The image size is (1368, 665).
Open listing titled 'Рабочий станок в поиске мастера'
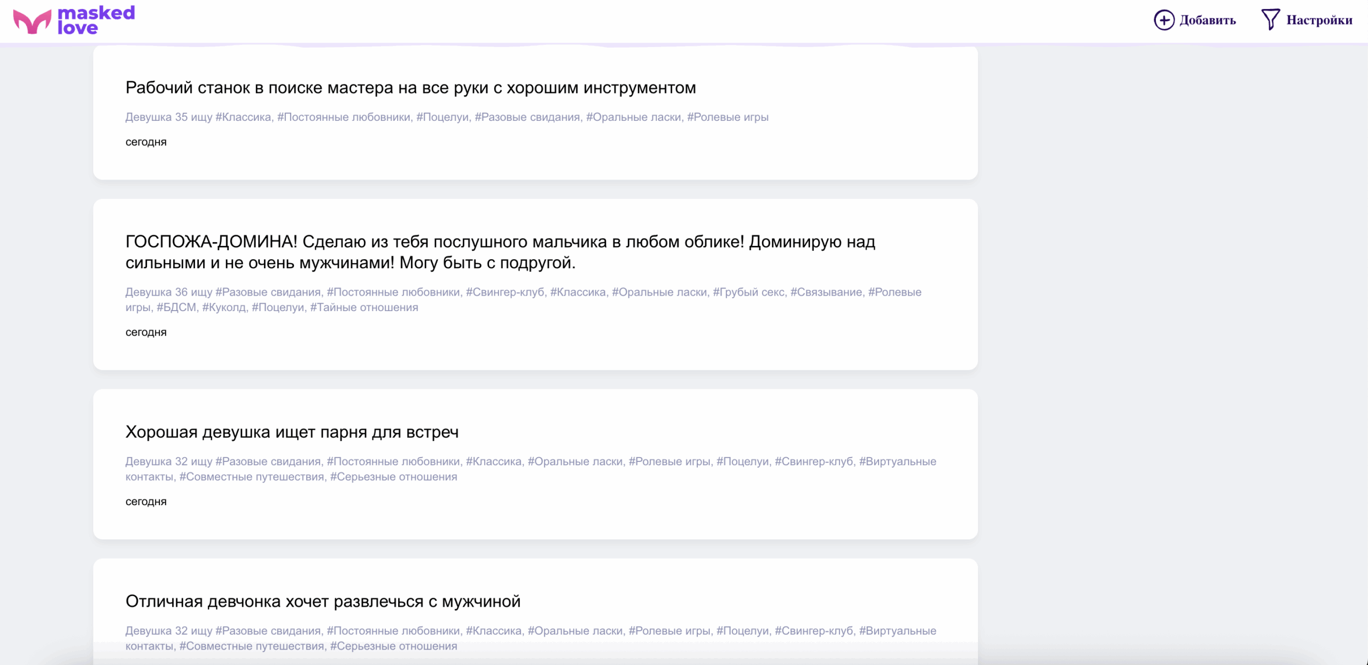tap(410, 88)
